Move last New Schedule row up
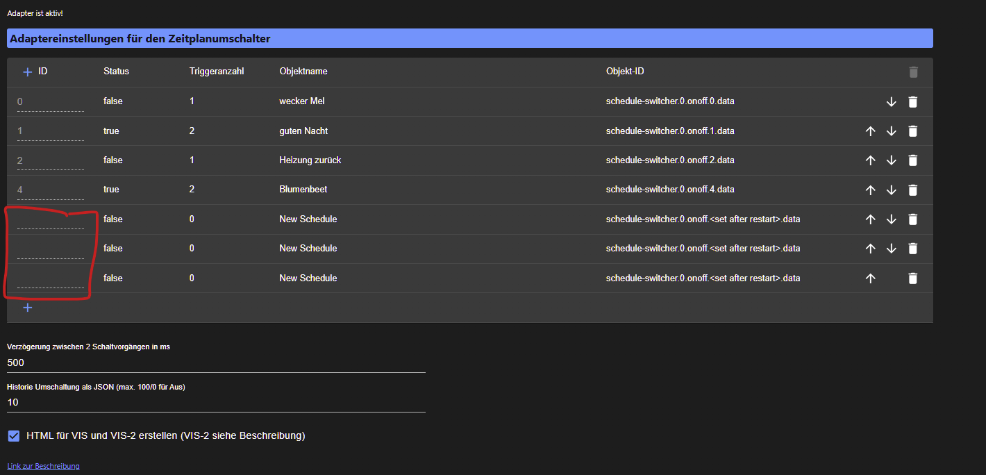 [x=870, y=278]
